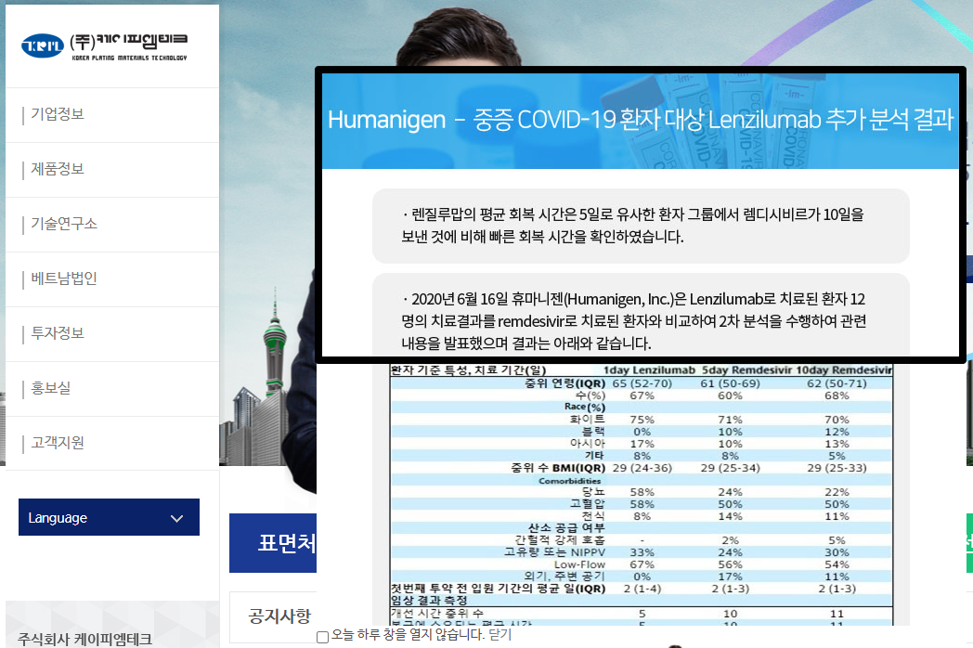Viewport: 973px width, 648px height.
Task: Click the Comorbidities table heading
Action: [x=570, y=481]
